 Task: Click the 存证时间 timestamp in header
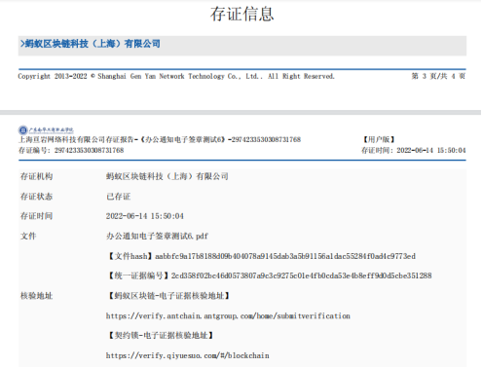coord(431,150)
